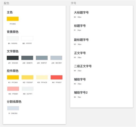
Task: Click the 正文字号 heading text
Action: click(x=80, y=53)
